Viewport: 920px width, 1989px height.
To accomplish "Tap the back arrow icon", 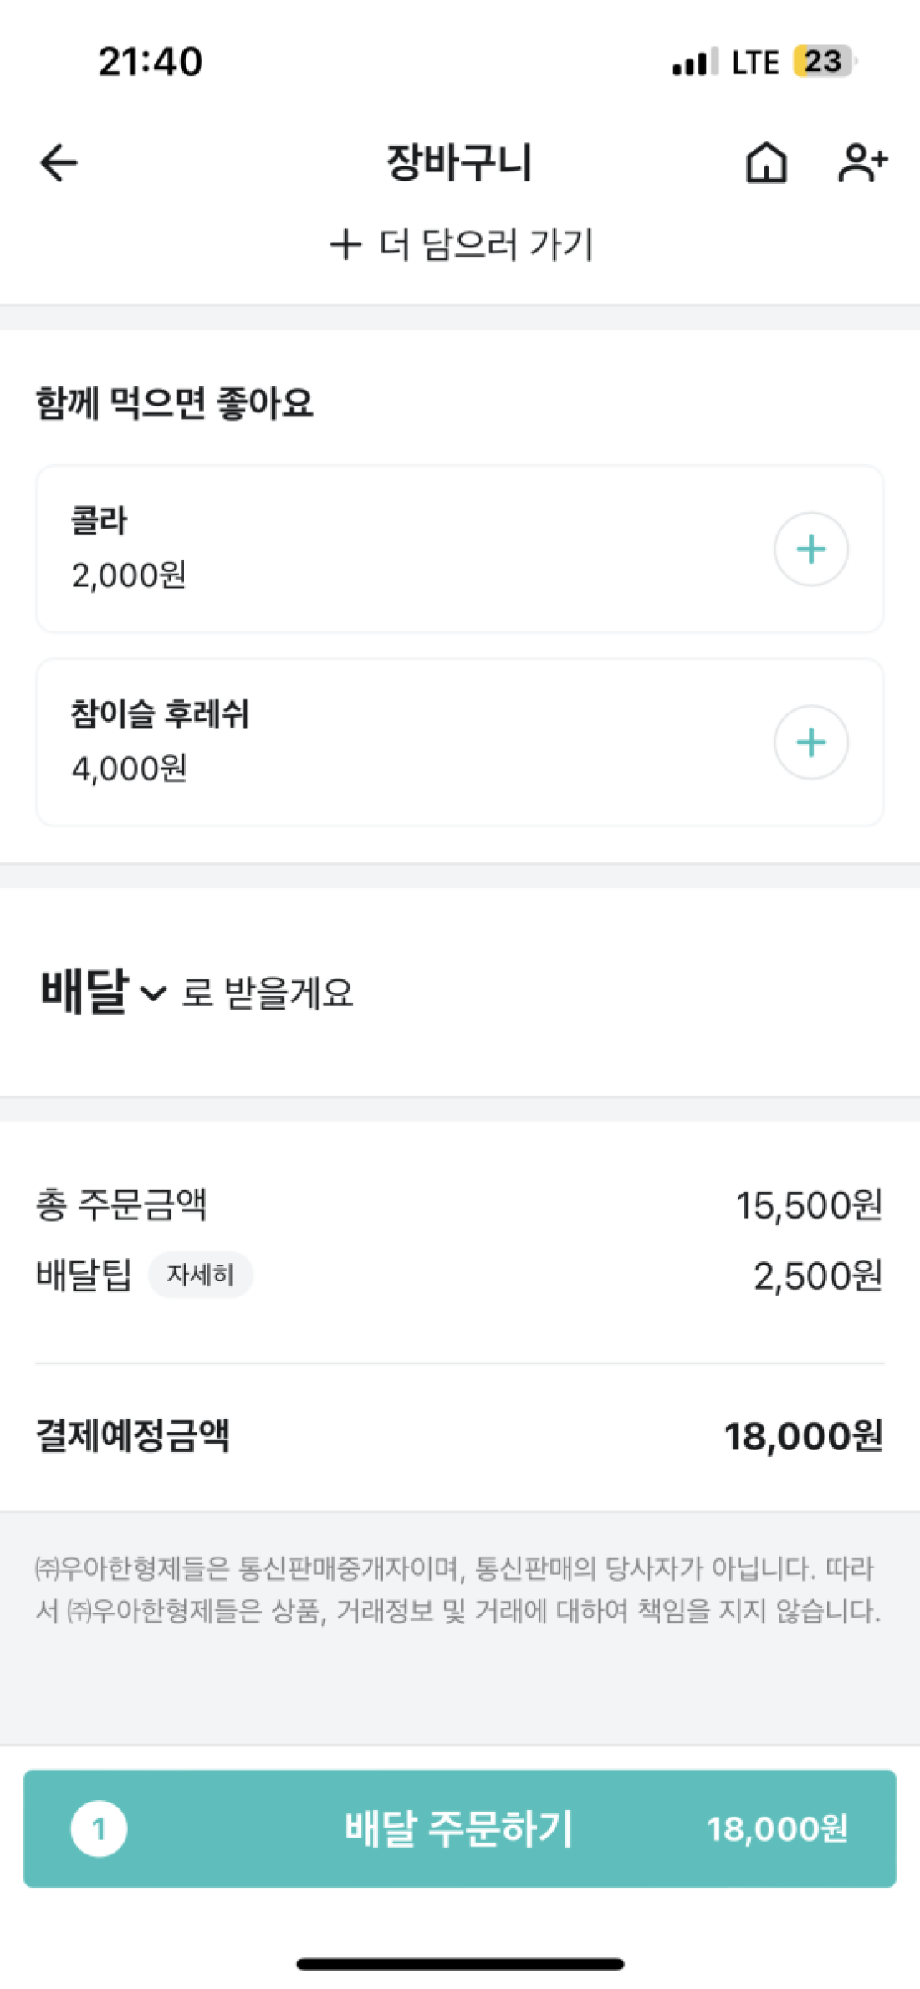I will click(59, 162).
